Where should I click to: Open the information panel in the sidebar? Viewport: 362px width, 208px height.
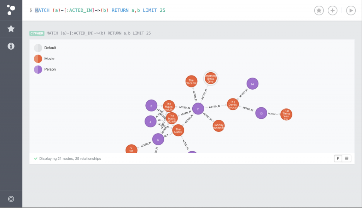point(11,46)
